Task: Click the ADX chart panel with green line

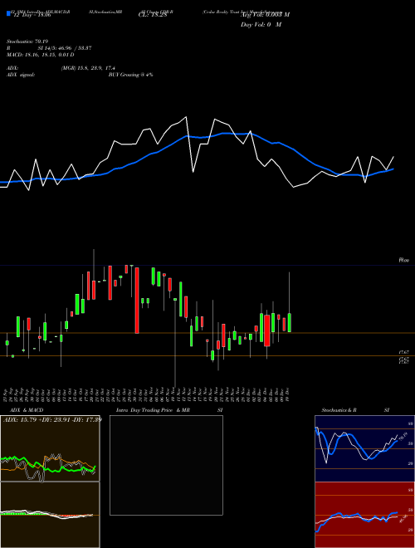Action: click(50, 448)
